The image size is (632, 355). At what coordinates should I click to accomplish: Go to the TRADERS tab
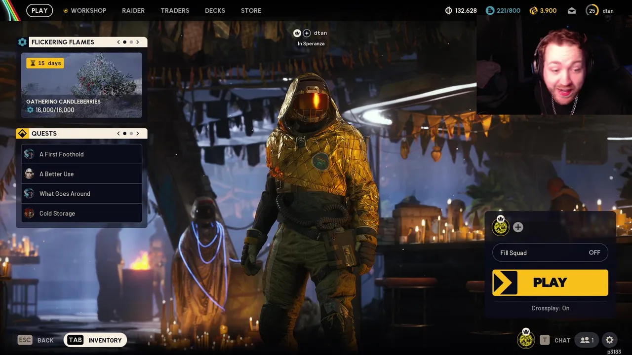175,10
